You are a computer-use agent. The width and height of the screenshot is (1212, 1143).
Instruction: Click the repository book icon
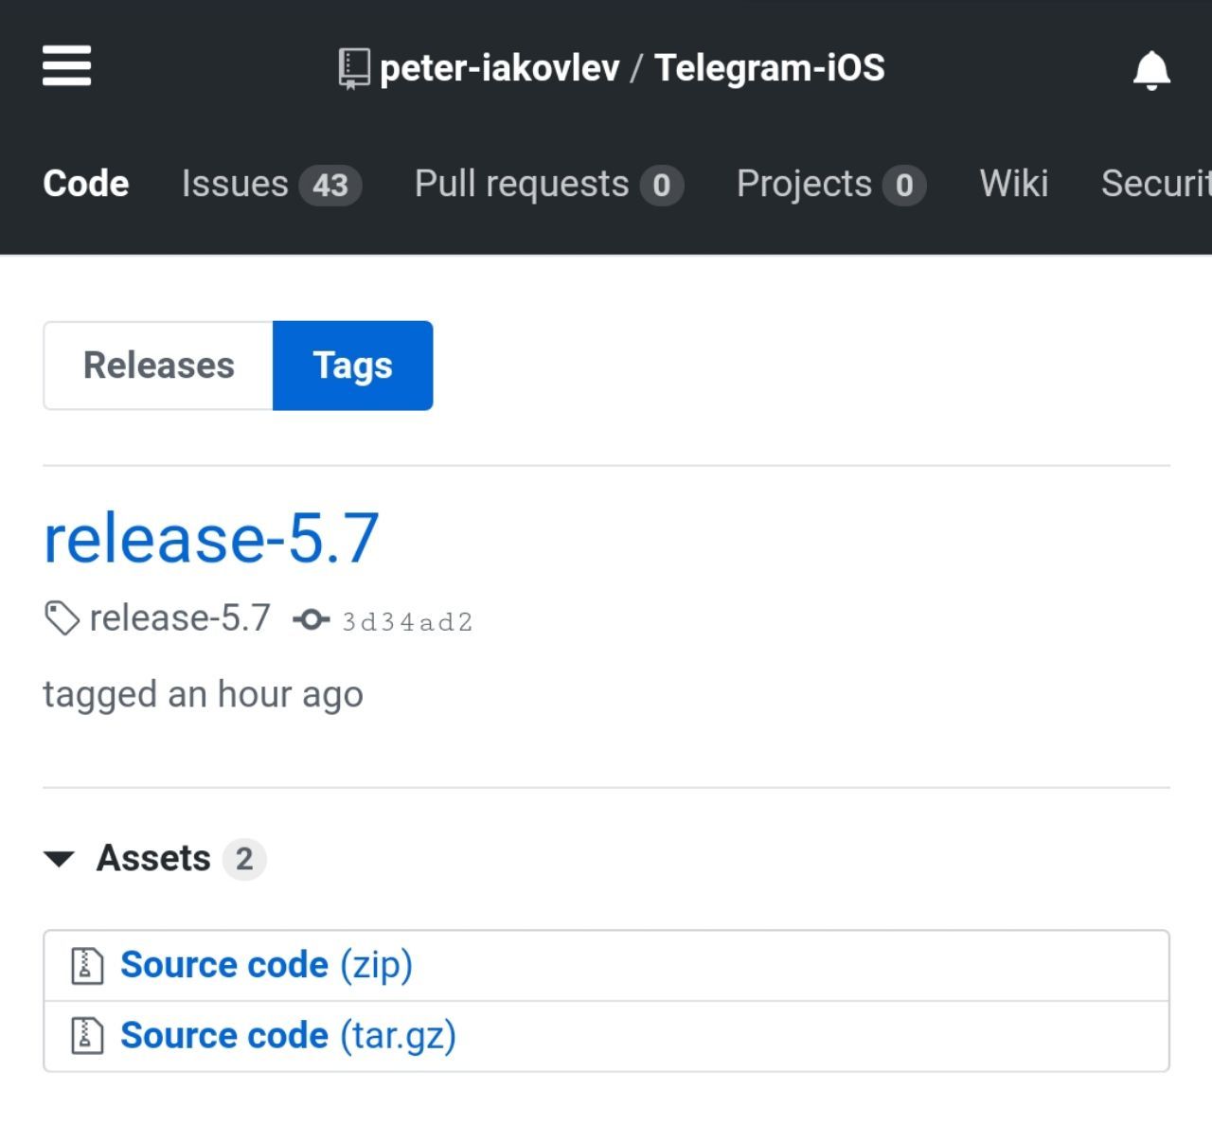(x=354, y=69)
